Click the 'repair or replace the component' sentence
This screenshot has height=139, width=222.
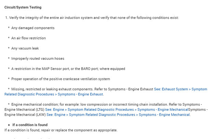point(61,130)
